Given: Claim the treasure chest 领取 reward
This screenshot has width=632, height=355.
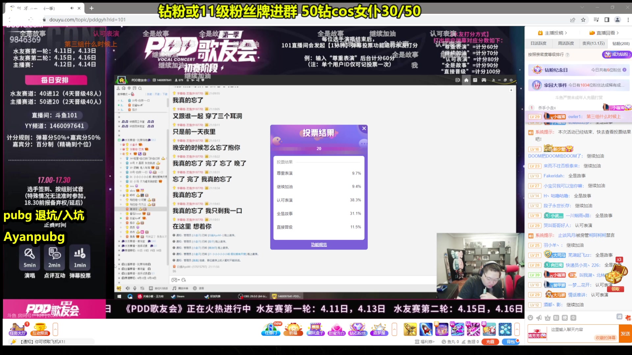Looking at the screenshot, I should click(x=616, y=289).
